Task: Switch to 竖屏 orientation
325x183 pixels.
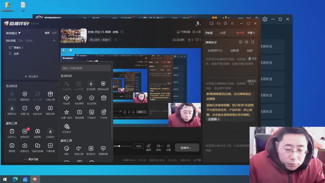Action: (54, 33)
